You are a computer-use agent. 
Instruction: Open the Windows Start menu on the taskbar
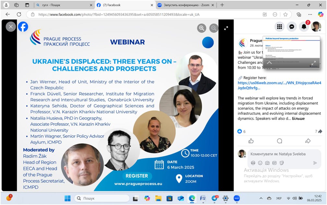[x=67, y=198]
